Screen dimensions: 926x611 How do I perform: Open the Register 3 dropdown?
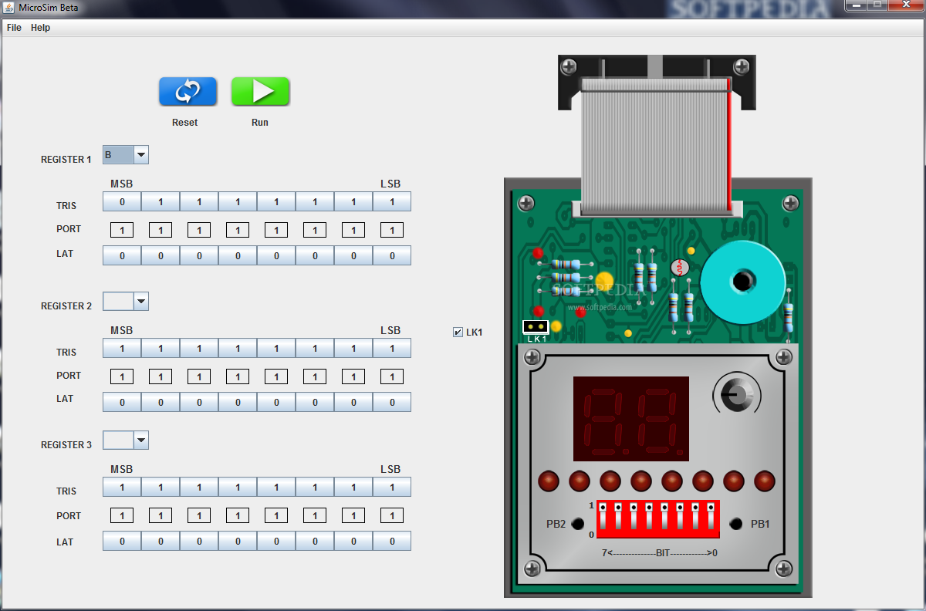(126, 441)
